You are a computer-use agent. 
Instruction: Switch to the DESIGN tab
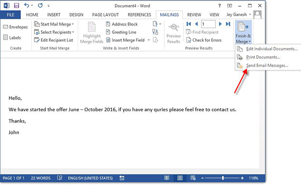[76, 15]
